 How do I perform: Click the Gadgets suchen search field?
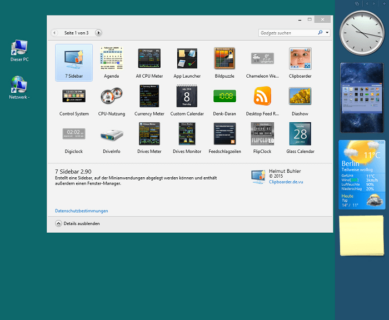[288, 33]
